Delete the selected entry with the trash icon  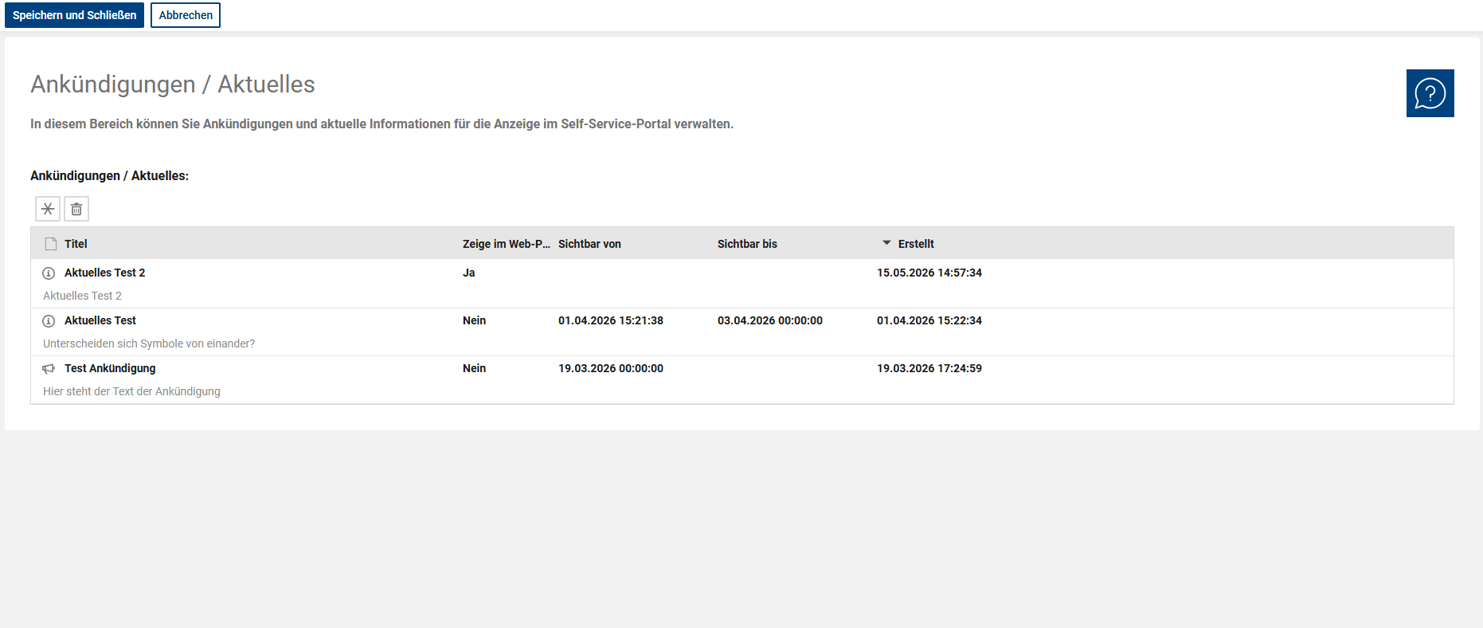[x=76, y=209]
